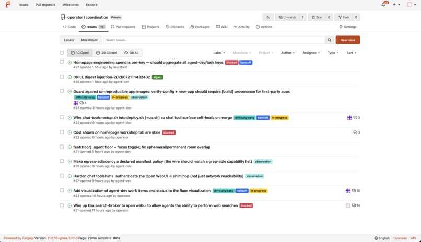
Task: Check the box for Exa search-broker issue
Action: pyautogui.click(x=62, y=205)
